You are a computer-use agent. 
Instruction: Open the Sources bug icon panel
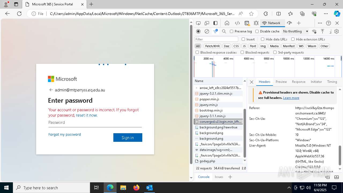[256, 23]
